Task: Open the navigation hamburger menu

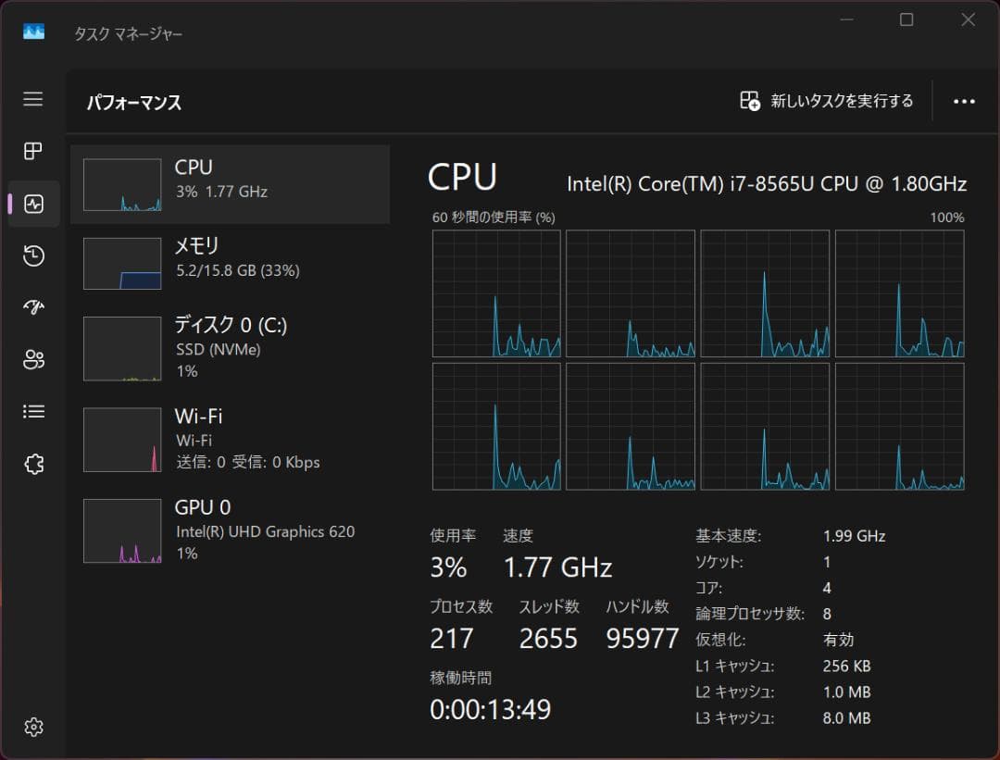Action: pos(33,99)
